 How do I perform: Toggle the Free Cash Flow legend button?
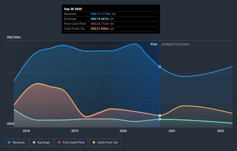[x=71, y=143]
